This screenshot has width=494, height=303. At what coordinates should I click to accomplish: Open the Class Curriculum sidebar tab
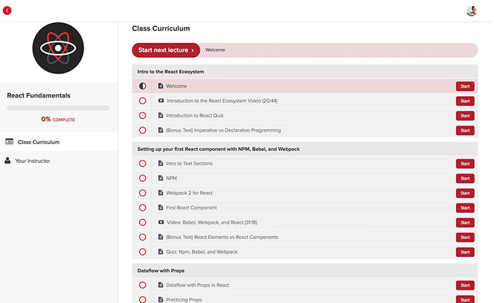pos(38,142)
